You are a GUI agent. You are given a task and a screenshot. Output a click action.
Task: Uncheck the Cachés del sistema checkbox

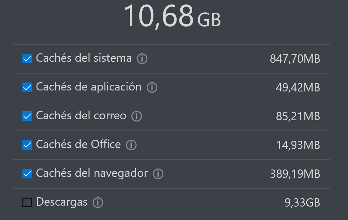(x=27, y=59)
